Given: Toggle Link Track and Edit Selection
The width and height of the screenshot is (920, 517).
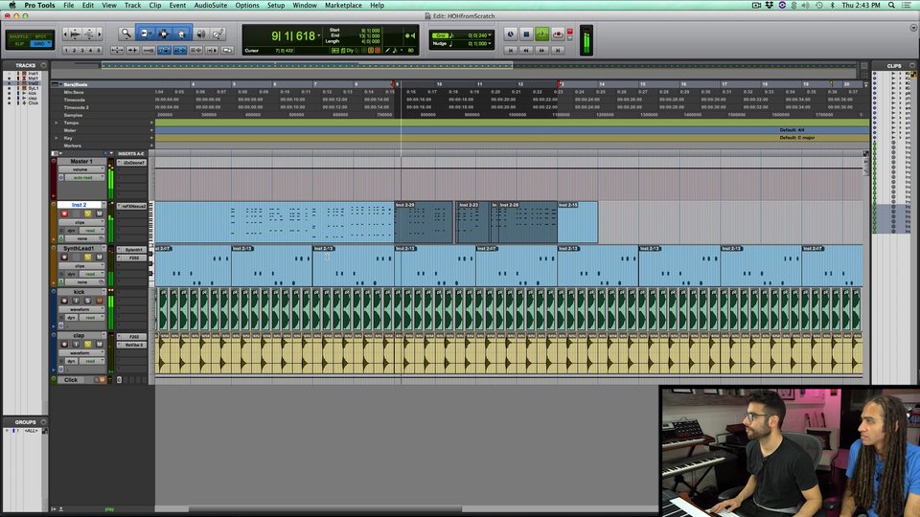Looking at the screenshot, I should click(x=195, y=51).
